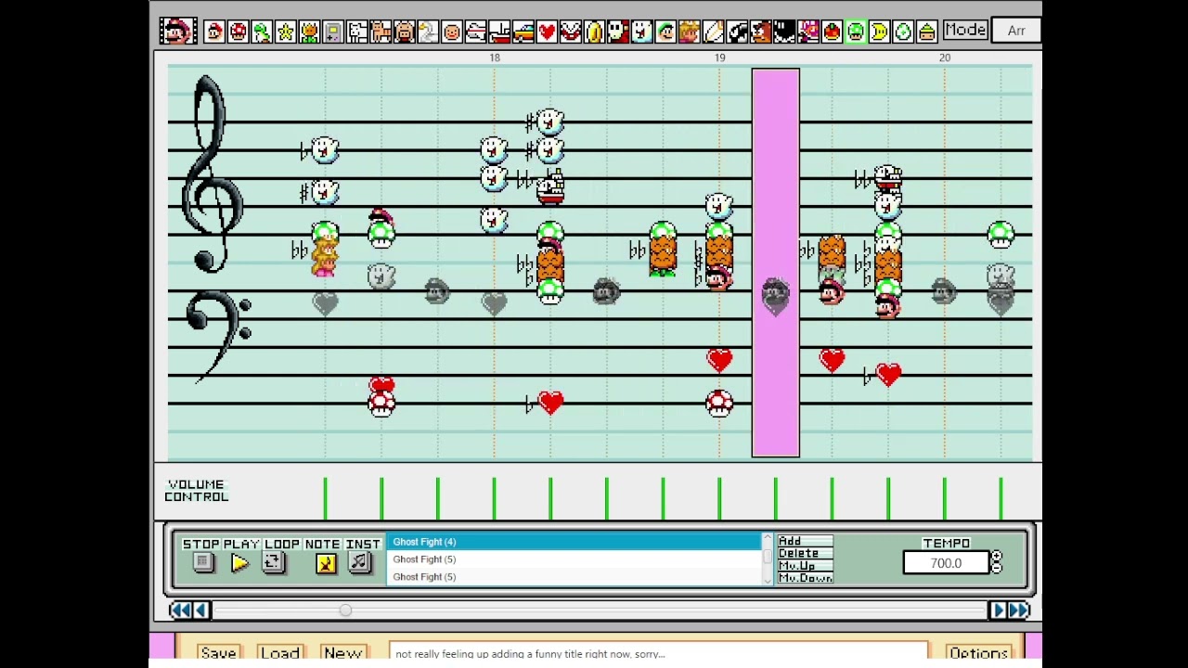Click the Arr mode button

click(x=1016, y=31)
